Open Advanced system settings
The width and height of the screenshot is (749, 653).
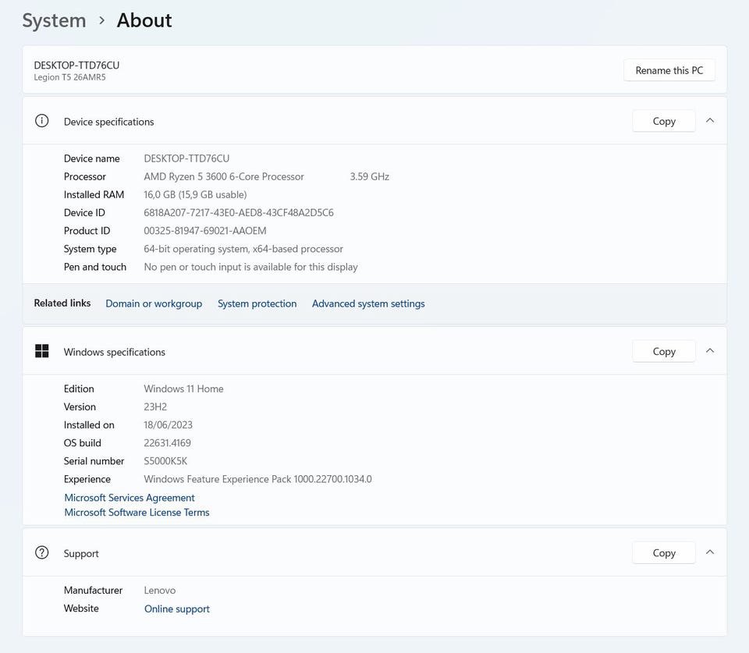pos(368,303)
